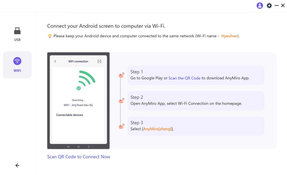The width and height of the screenshot is (287, 175).
Task: Click the Step 2 pointing hand icon
Action: [x=122, y=101]
